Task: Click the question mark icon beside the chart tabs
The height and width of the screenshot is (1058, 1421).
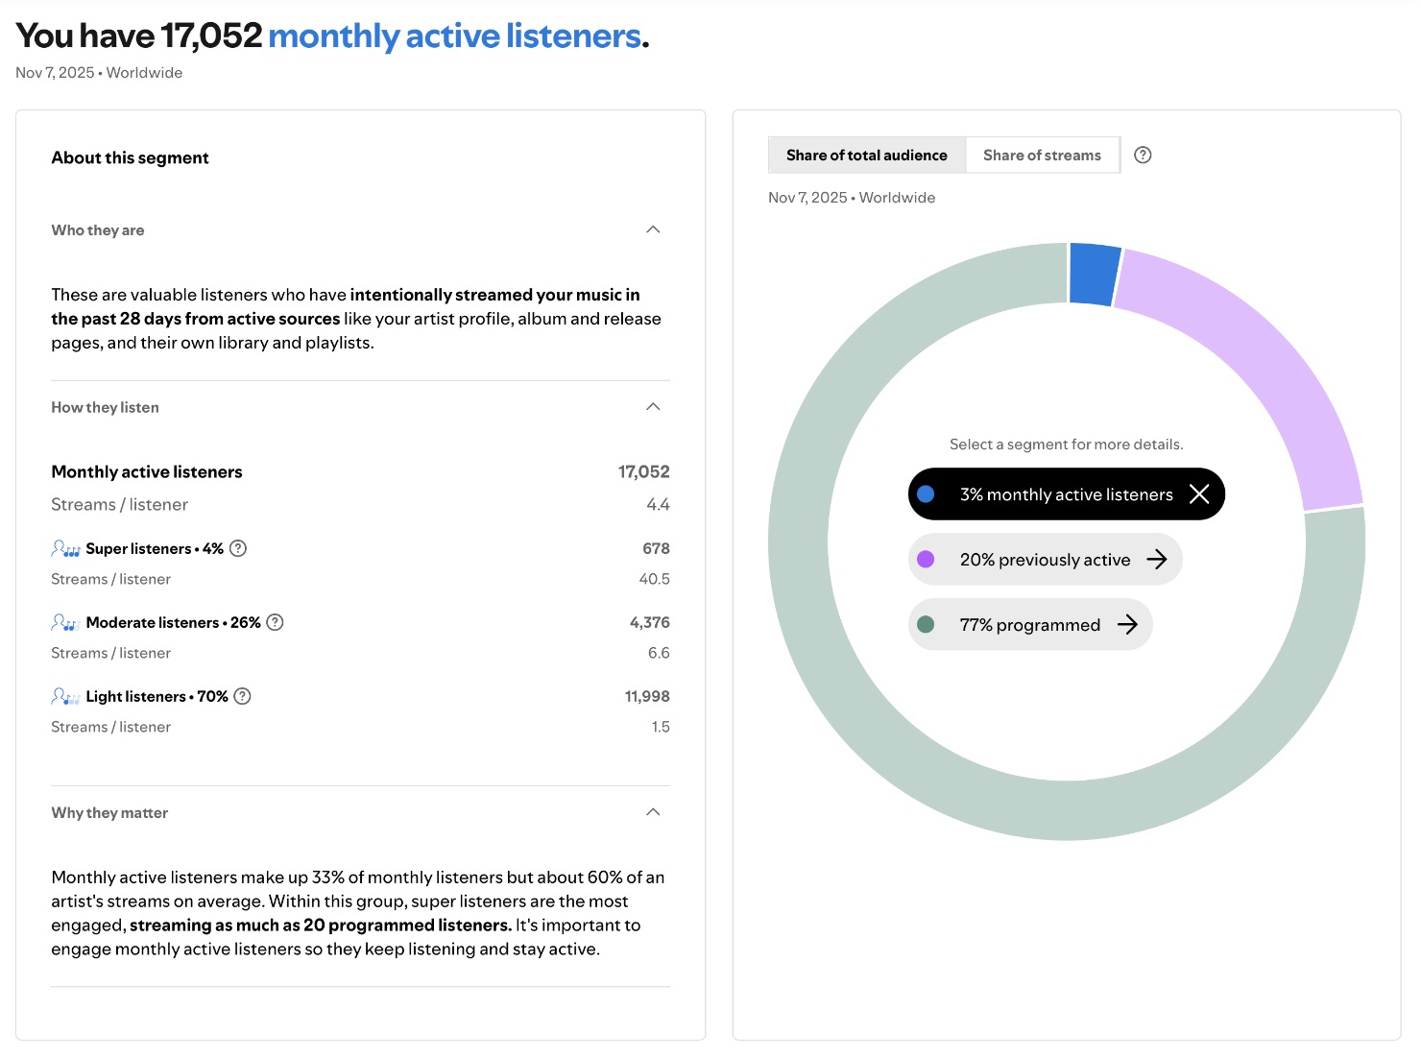Action: click(x=1143, y=155)
